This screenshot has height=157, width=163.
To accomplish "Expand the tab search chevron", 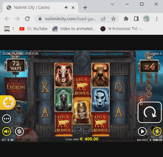I will (x=112, y=4).
